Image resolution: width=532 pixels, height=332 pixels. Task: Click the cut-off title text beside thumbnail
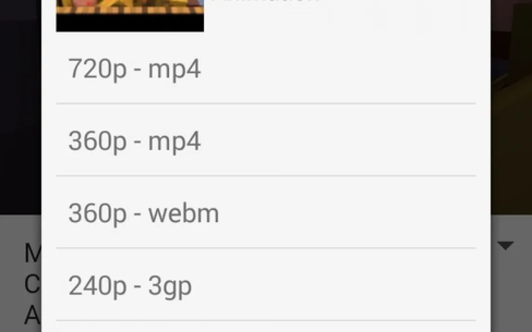coord(265,1)
